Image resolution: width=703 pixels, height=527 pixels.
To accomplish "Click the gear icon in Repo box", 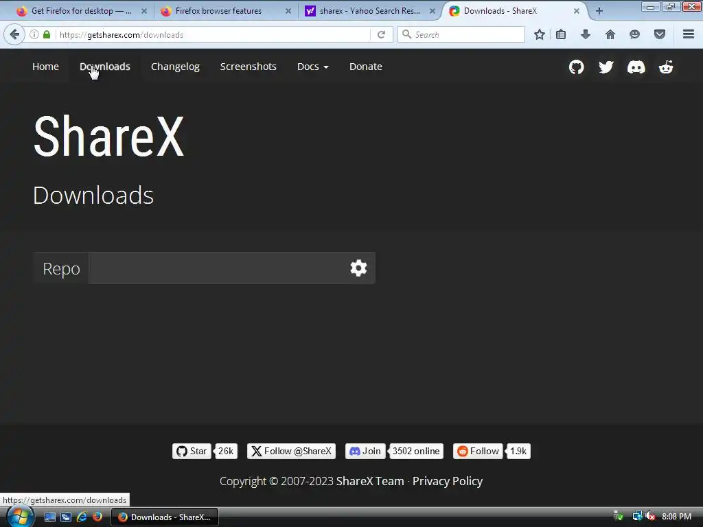I will coord(358,268).
